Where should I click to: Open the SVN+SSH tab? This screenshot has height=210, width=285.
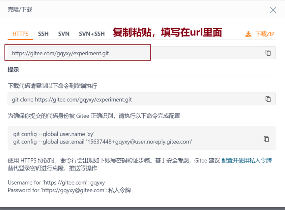92,34
